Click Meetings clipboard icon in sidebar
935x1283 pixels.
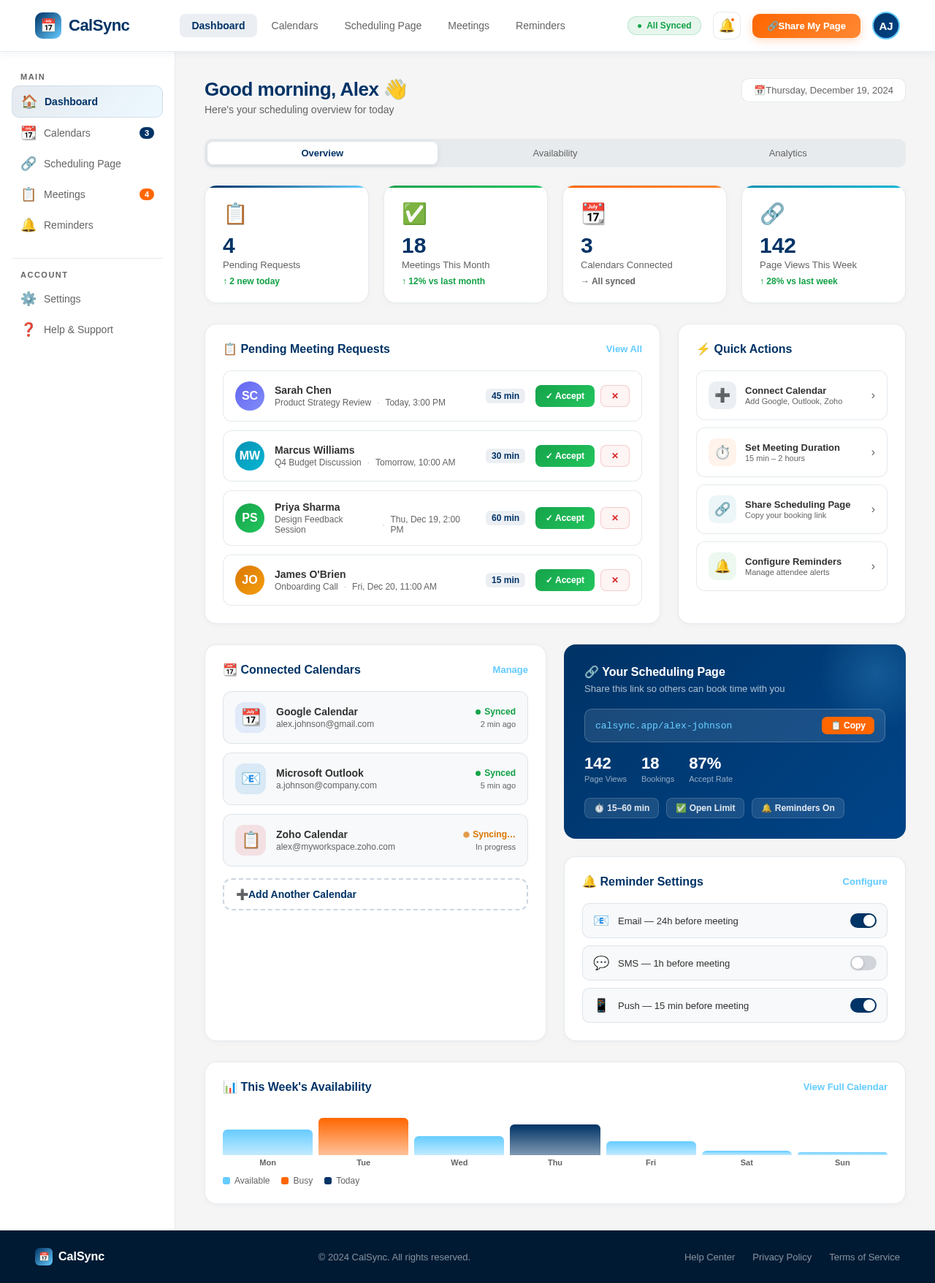(28, 194)
